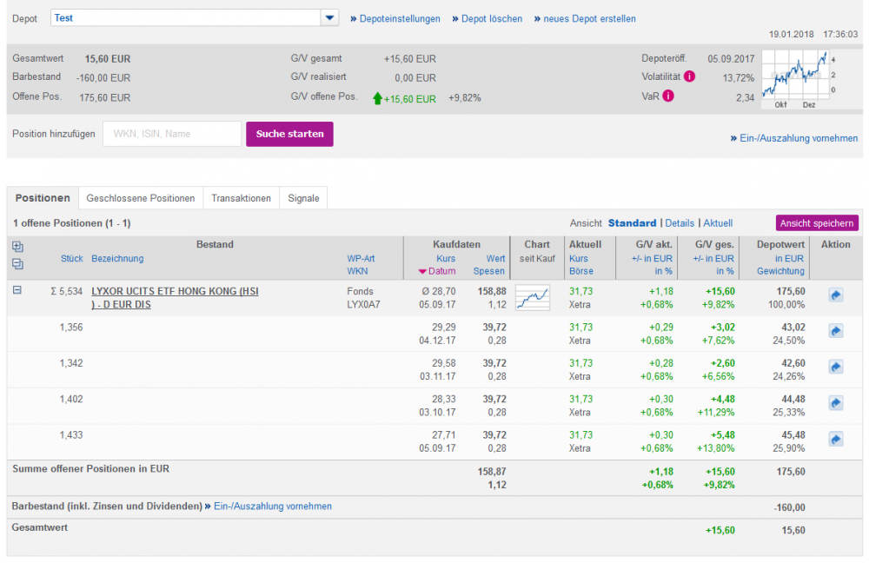Click action arrow for LYXOR summary row
The width and height of the screenshot is (869, 563).
coord(835,295)
